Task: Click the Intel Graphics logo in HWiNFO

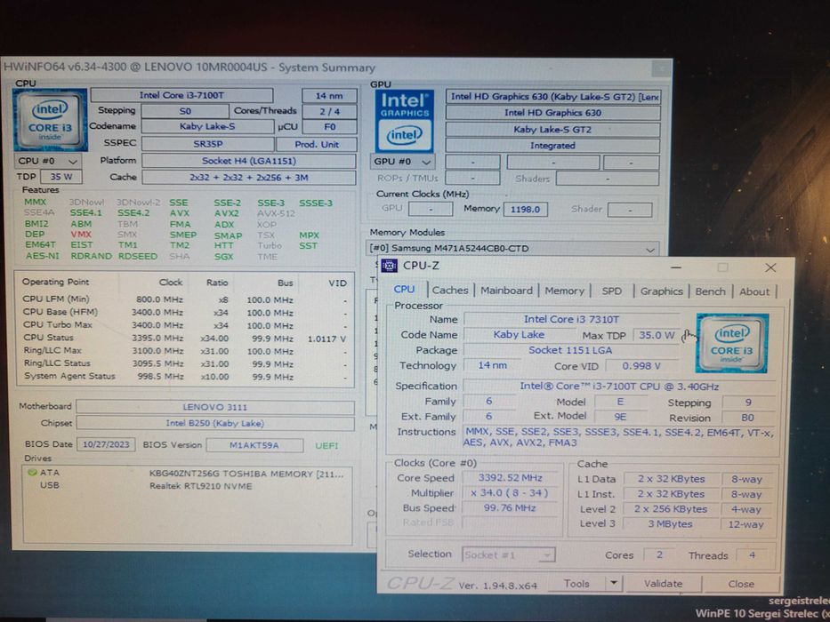Action: [405, 121]
